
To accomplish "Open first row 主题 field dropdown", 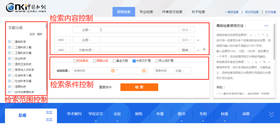I will pyautogui.click(x=86, y=30).
